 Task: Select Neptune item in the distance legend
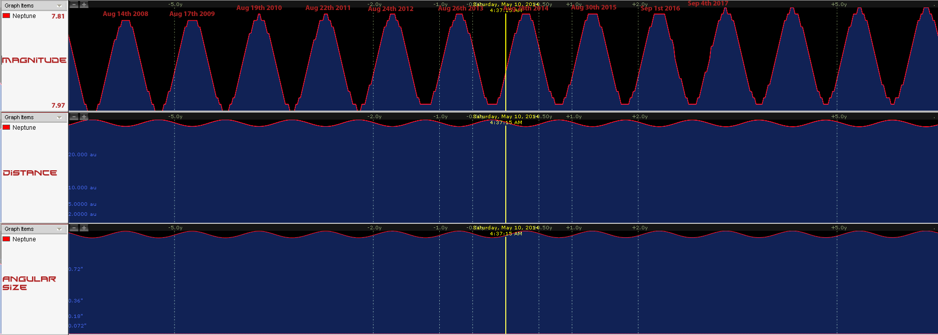point(24,128)
